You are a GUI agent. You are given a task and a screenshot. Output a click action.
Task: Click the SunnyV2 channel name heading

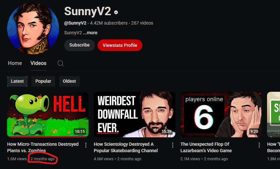coord(88,11)
